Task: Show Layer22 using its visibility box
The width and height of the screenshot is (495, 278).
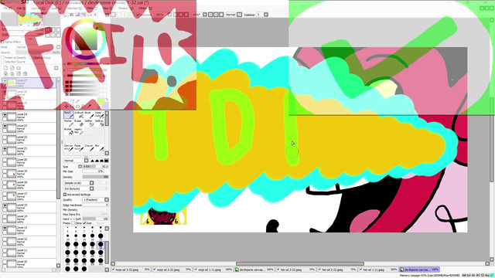Action: (x=5, y=137)
